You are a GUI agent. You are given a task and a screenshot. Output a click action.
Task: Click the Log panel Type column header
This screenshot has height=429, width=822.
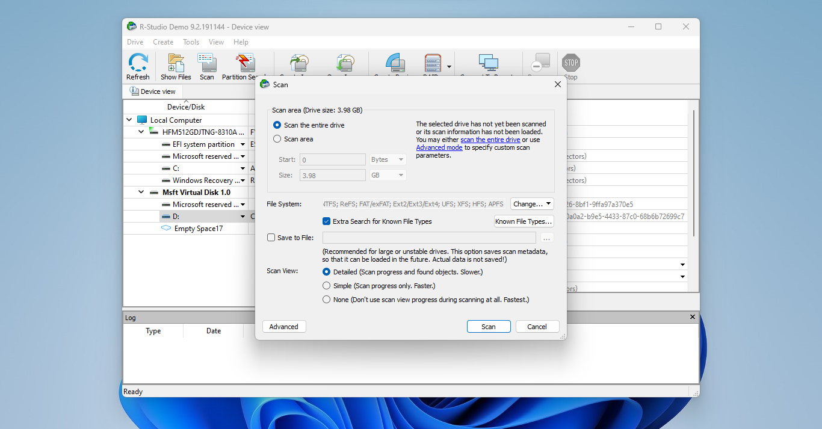point(153,331)
